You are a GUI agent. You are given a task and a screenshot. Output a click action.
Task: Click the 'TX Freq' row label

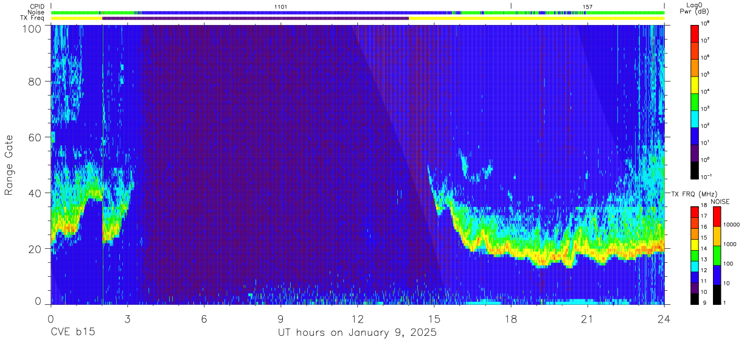point(33,18)
